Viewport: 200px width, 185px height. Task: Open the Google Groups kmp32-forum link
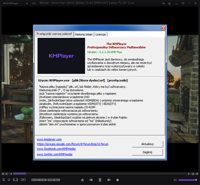tap(73, 144)
